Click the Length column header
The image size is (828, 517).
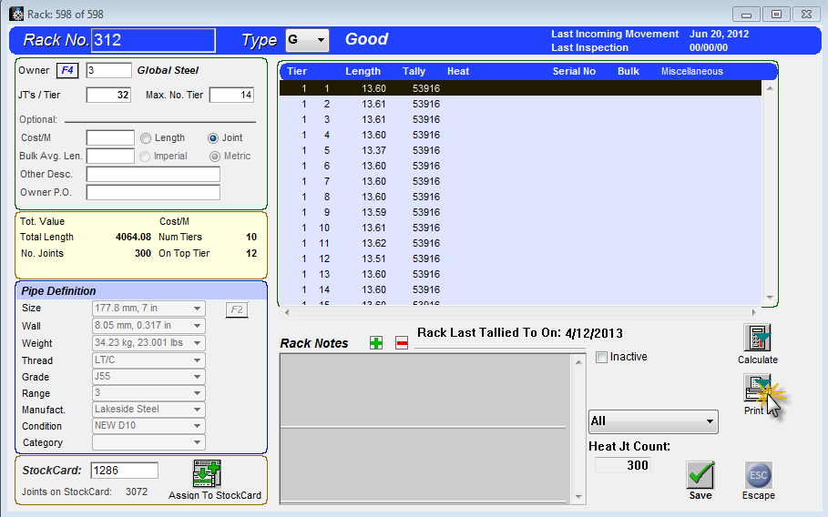tap(363, 71)
